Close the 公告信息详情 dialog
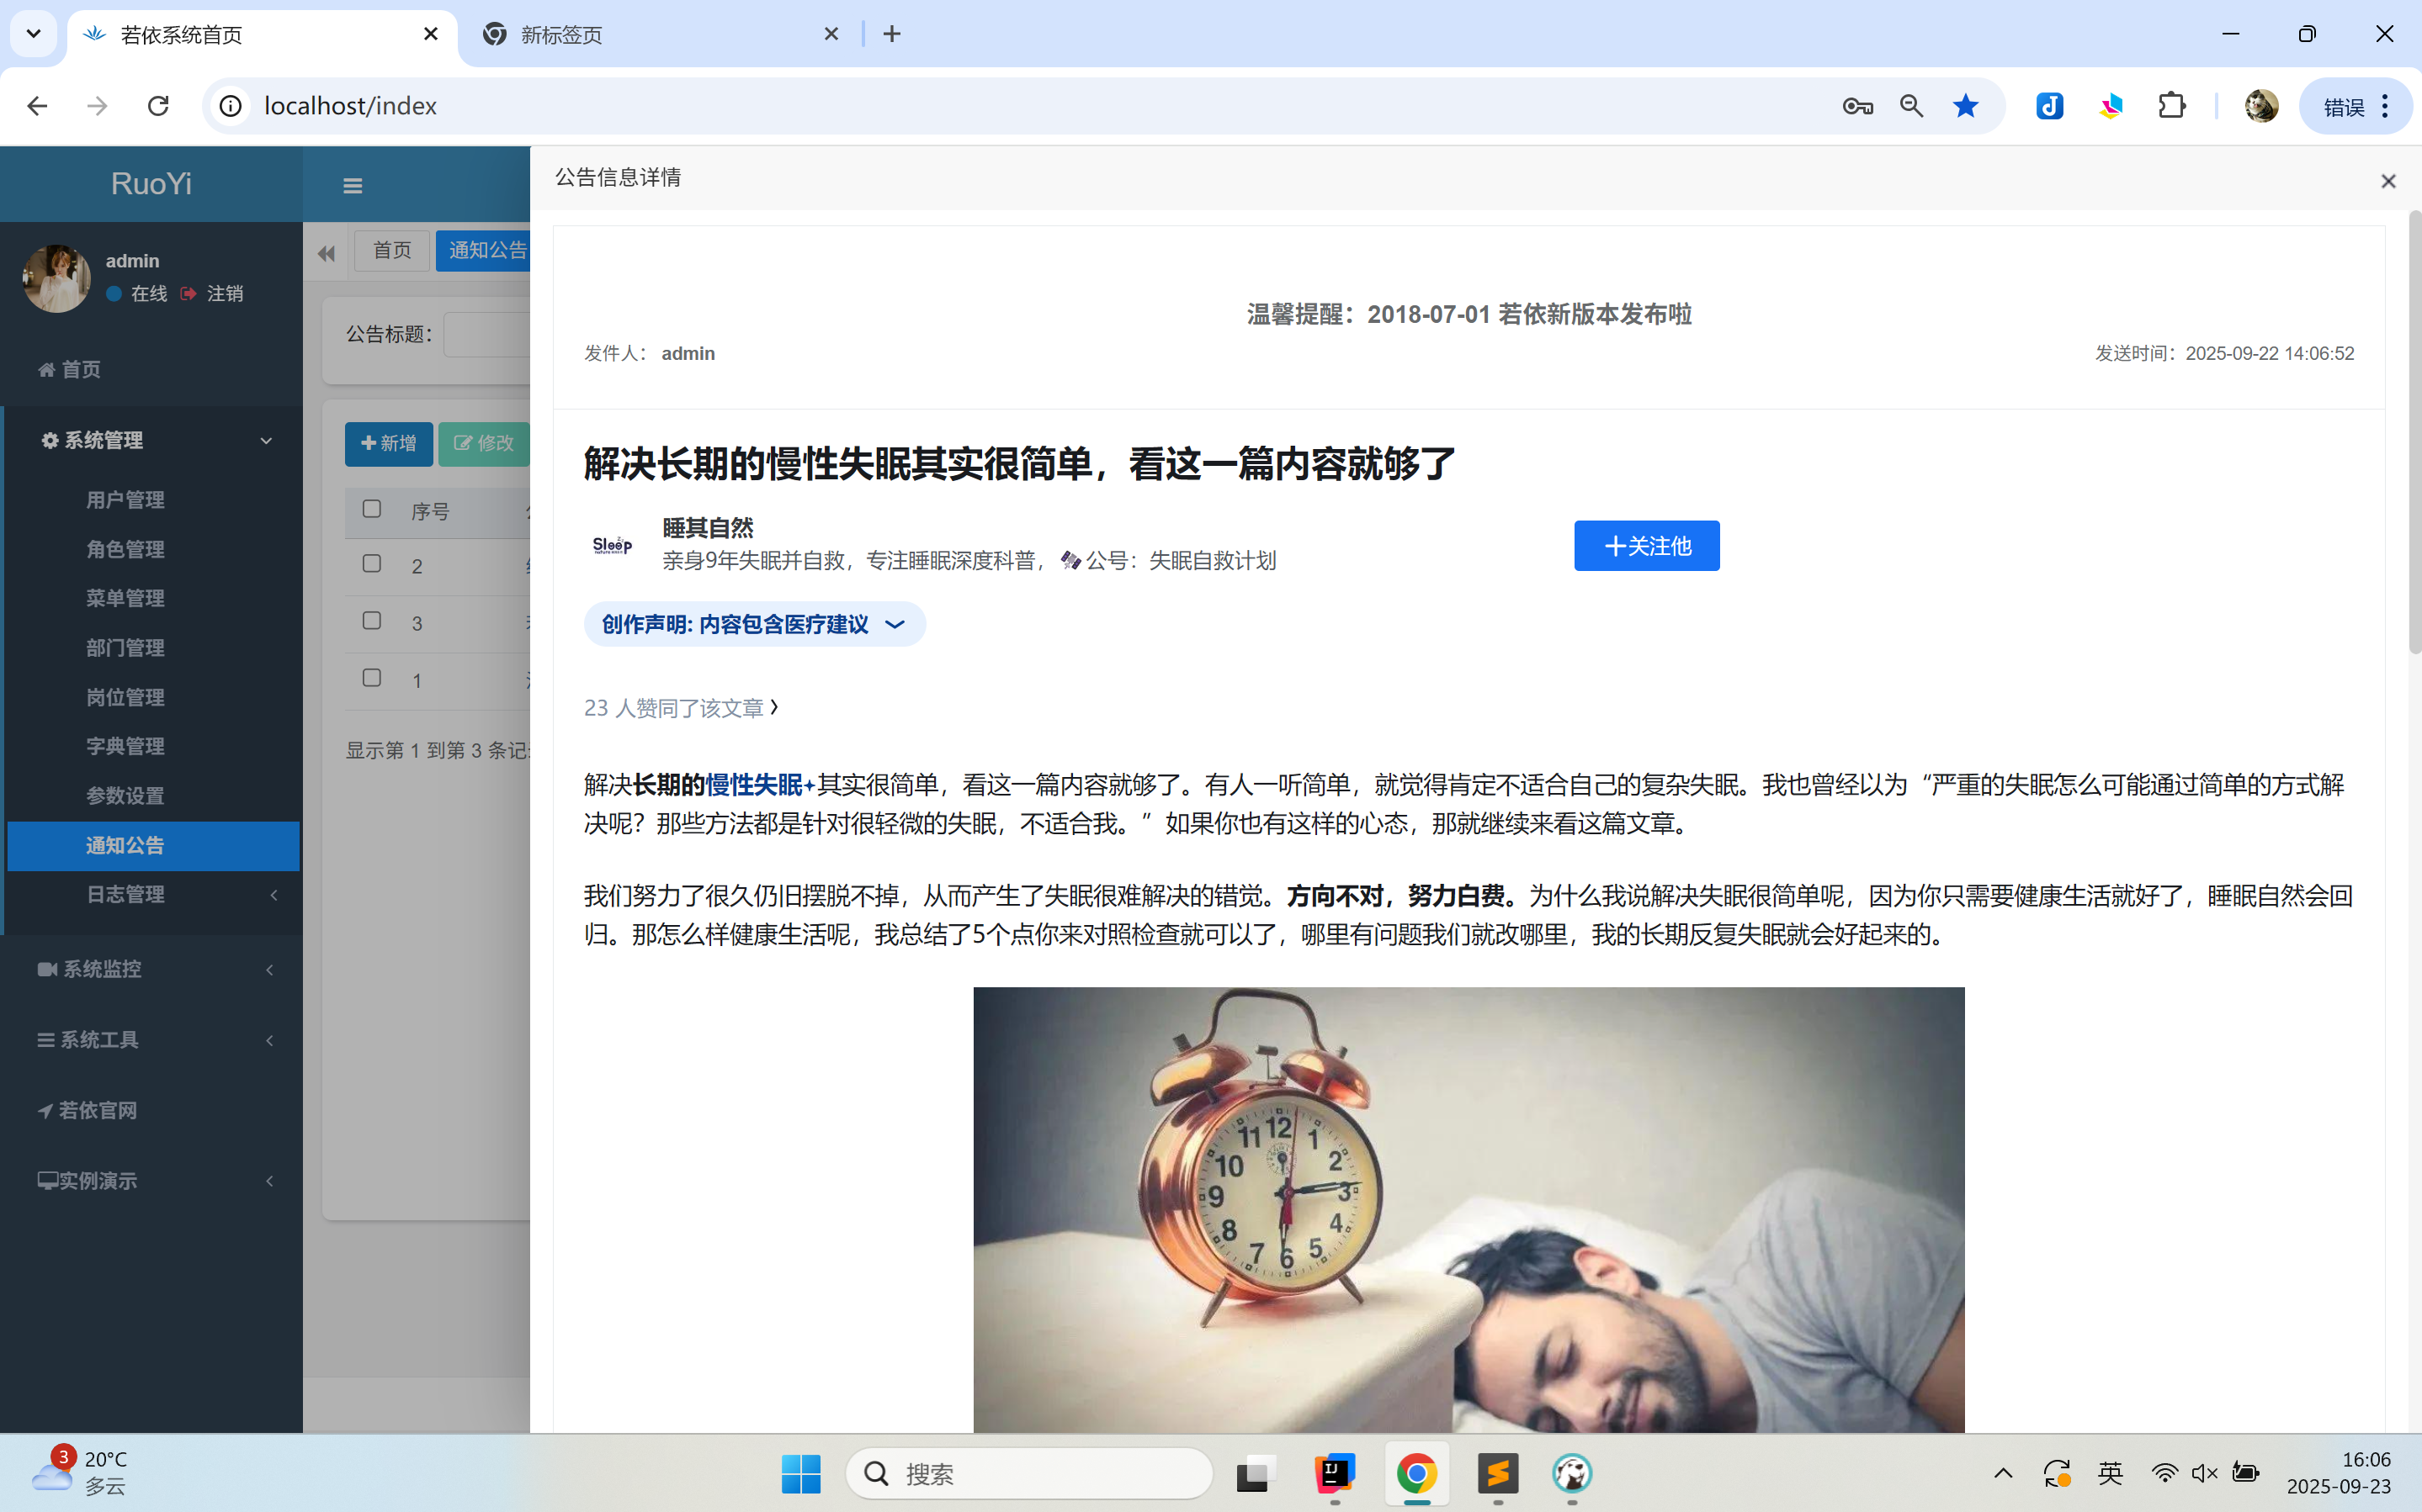 click(x=2388, y=181)
